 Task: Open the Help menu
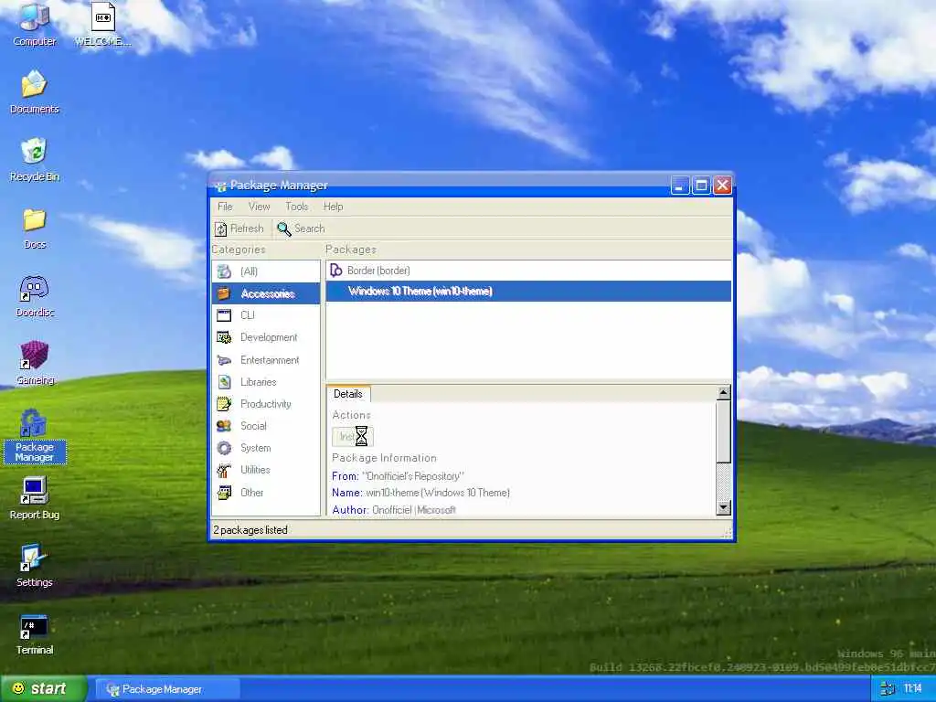[x=333, y=207]
